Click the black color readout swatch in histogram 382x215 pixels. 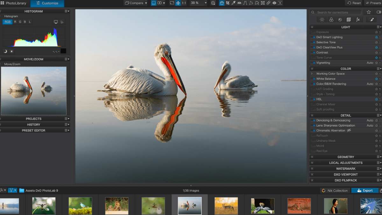63,51
